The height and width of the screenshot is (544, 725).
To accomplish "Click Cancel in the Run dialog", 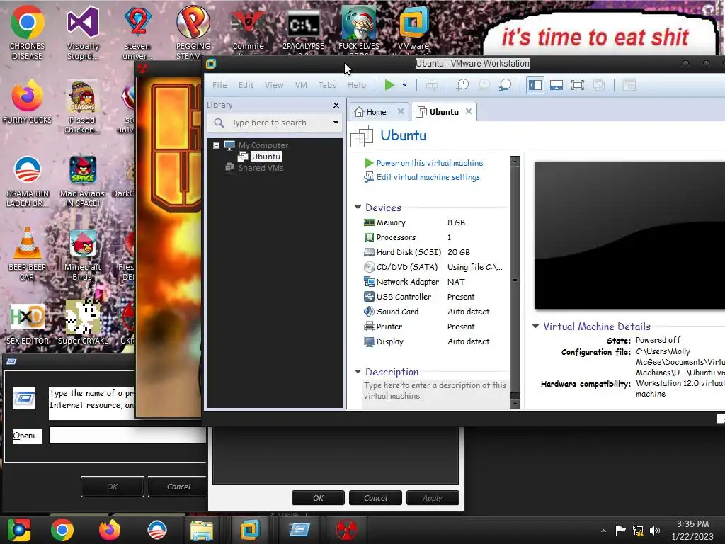I will click(178, 487).
